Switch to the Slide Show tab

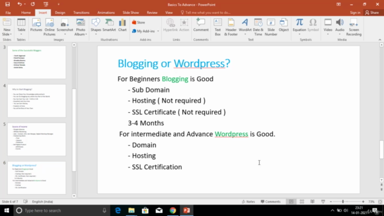point(131,13)
